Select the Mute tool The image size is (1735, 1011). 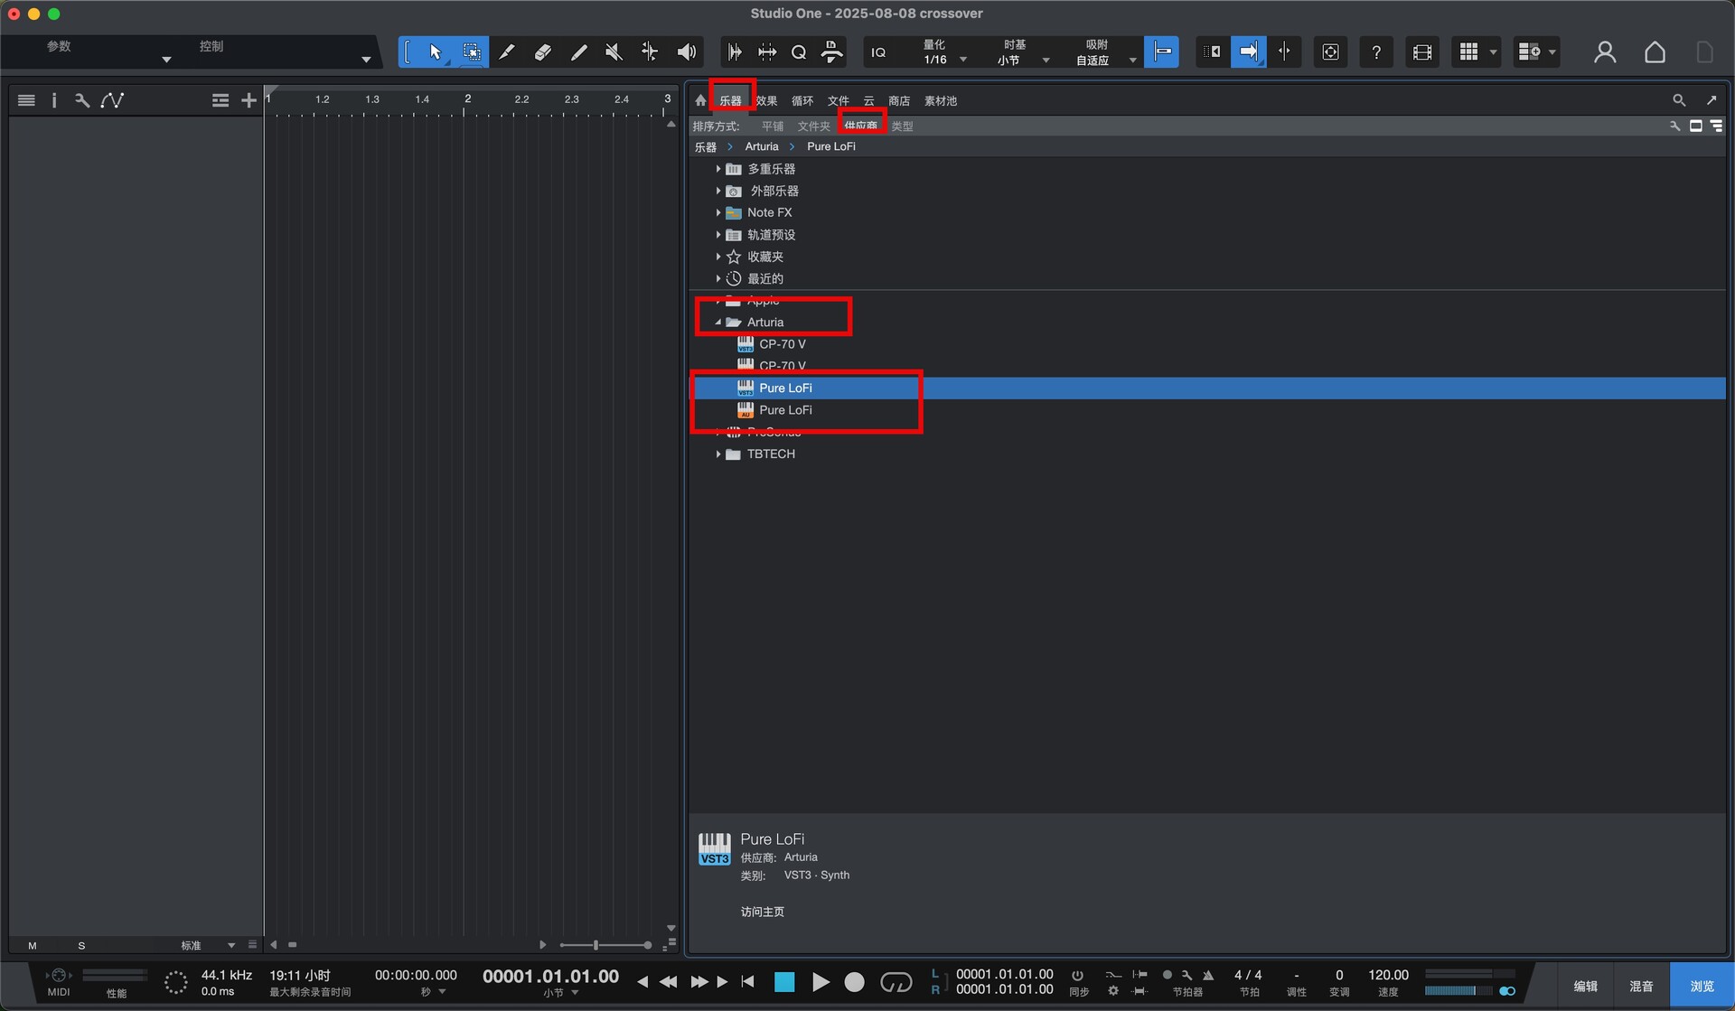tap(614, 52)
